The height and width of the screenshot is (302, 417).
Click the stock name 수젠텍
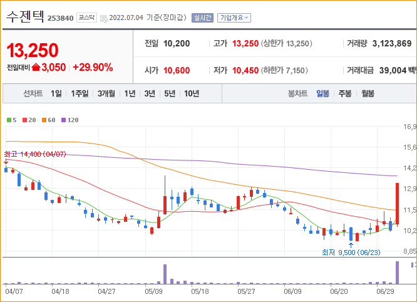pyautogui.click(x=25, y=17)
